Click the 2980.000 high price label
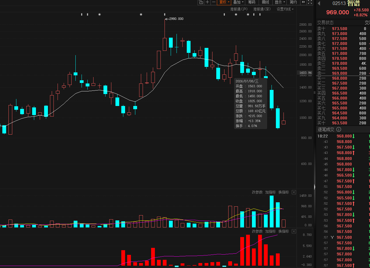370x268 pixels. coord(176,19)
